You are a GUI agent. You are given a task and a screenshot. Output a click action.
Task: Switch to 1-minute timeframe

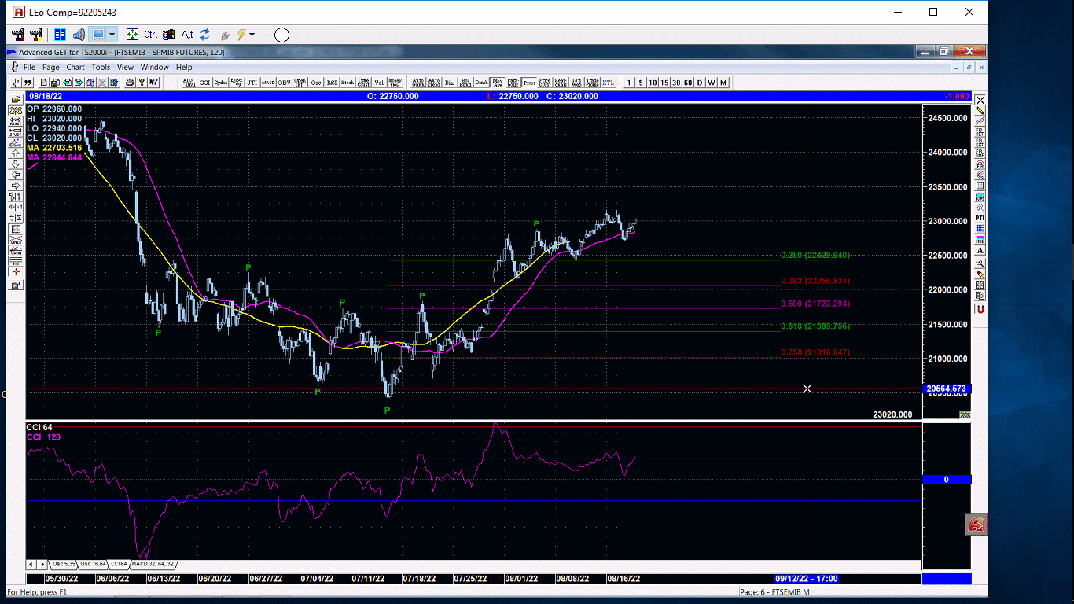point(628,83)
